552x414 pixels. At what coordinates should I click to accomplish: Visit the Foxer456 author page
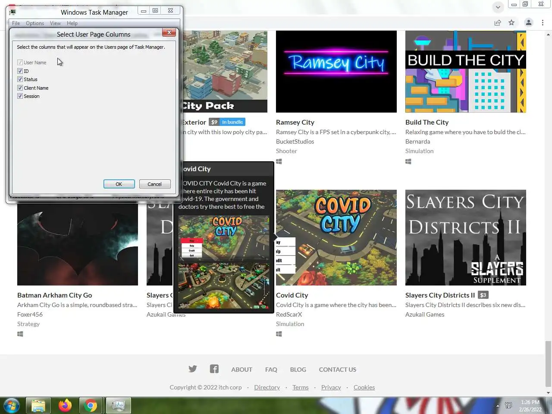(x=30, y=314)
